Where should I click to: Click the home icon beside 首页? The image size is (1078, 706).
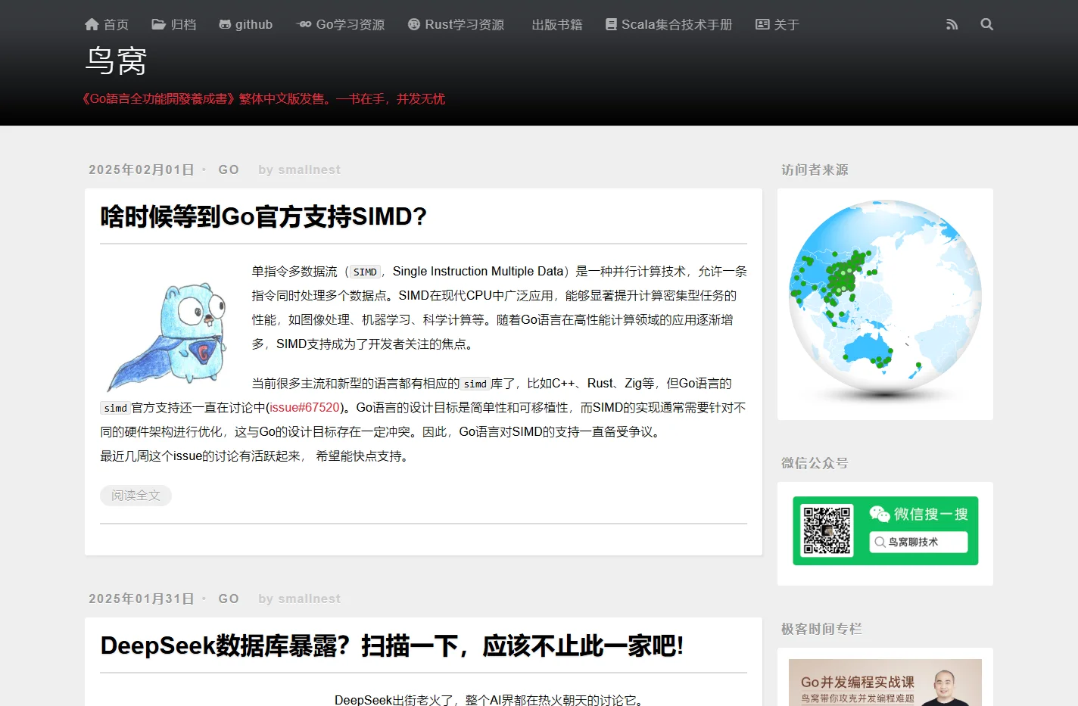[92, 24]
